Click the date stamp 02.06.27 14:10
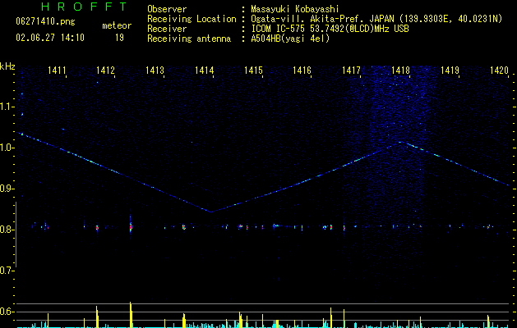The height and width of the screenshot is (328, 517). click(50, 38)
